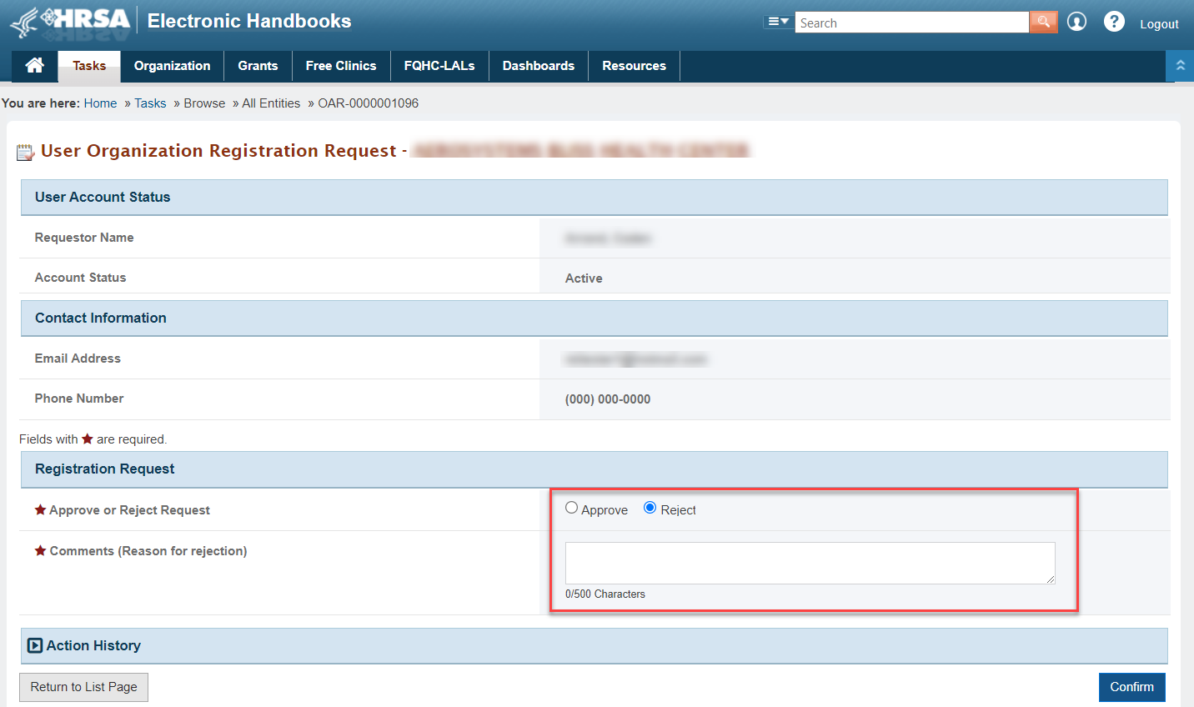Viewport: 1194px width, 707px height.
Task: Click the 0/500 Characters counter
Action: tap(605, 594)
